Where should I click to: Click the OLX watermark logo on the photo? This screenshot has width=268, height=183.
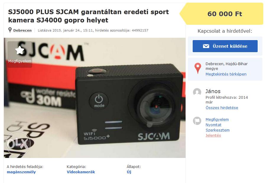[x=18, y=144]
